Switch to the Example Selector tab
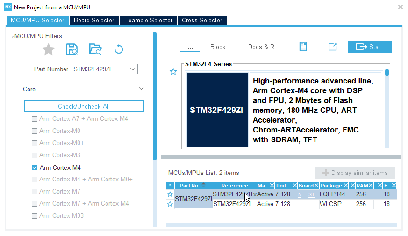The image size is (408, 236). coord(148,20)
